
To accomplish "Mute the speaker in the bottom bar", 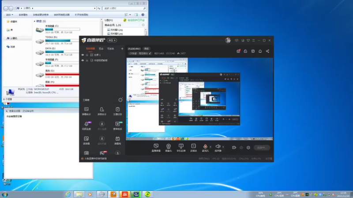I will pyautogui.click(x=218, y=148).
